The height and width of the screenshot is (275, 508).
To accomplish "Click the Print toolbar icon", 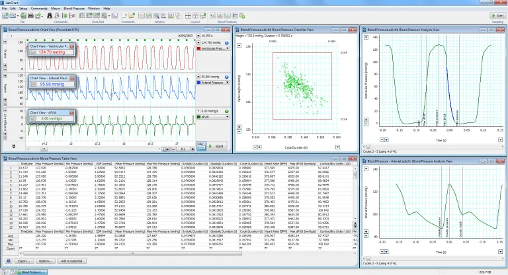I will [31, 16].
